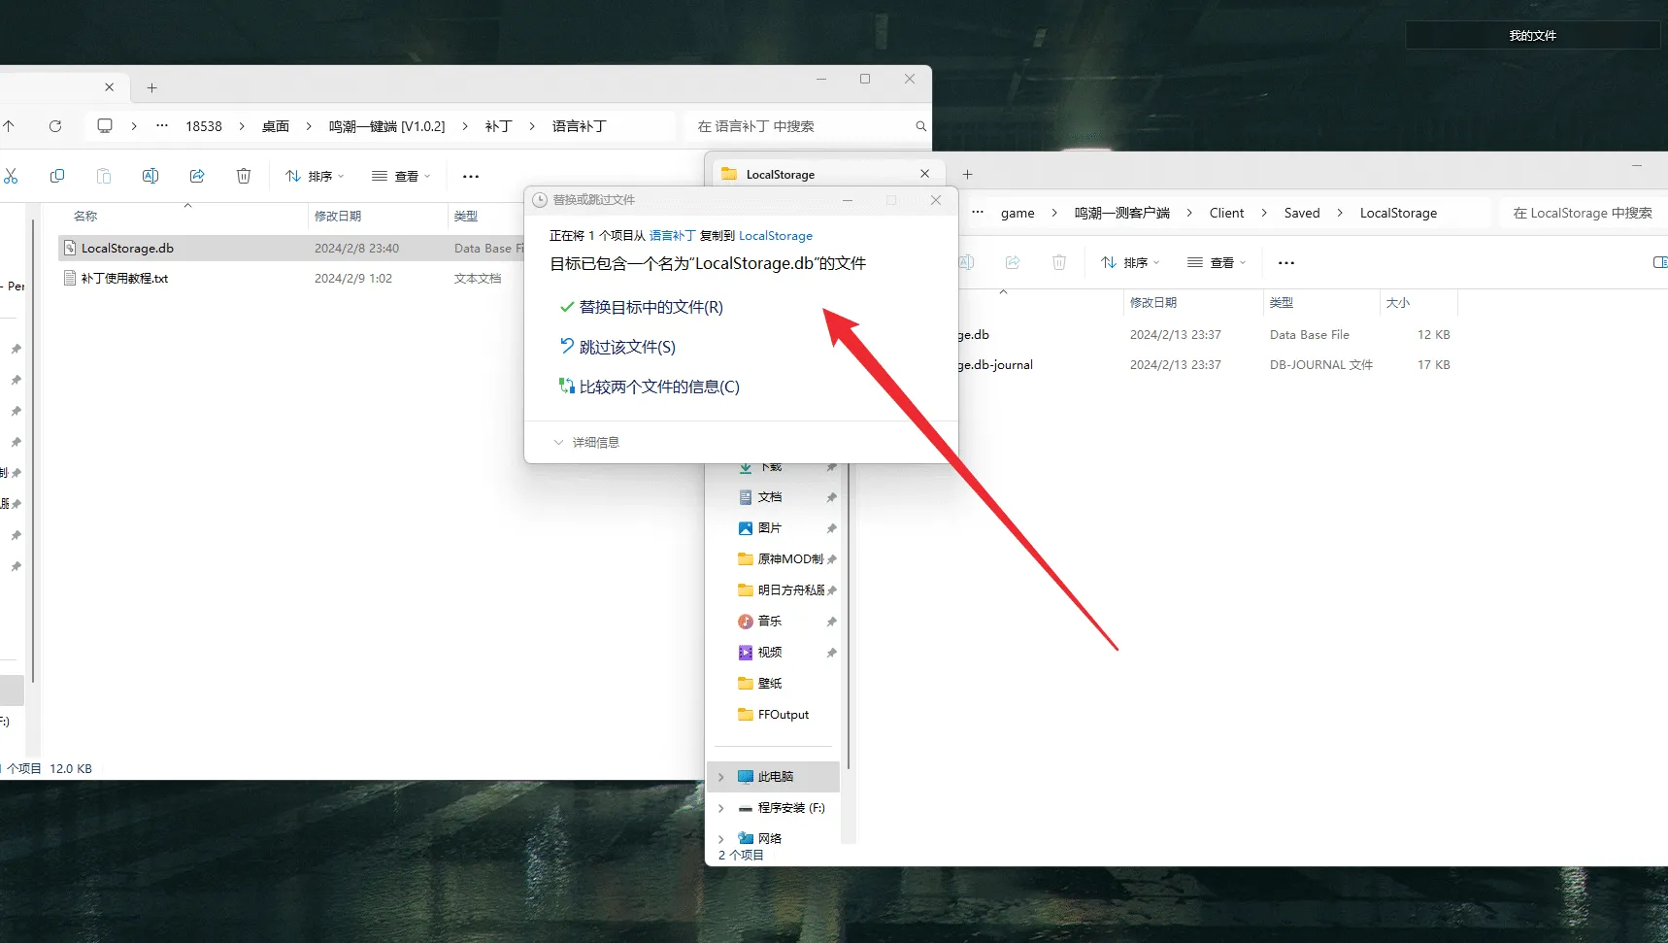1668x943 pixels.
Task: Click the LocalStorage destination link in dialog
Action: [x=776, y=236]
